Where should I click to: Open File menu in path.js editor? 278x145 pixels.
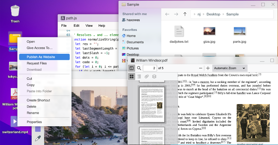[x=64, y=26]
